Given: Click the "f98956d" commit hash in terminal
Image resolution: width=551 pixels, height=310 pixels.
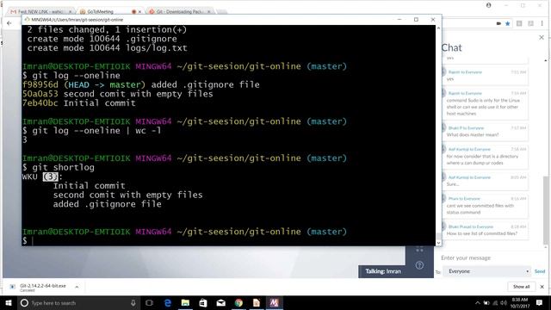Looking at the screenshot, I should [40, 84].
